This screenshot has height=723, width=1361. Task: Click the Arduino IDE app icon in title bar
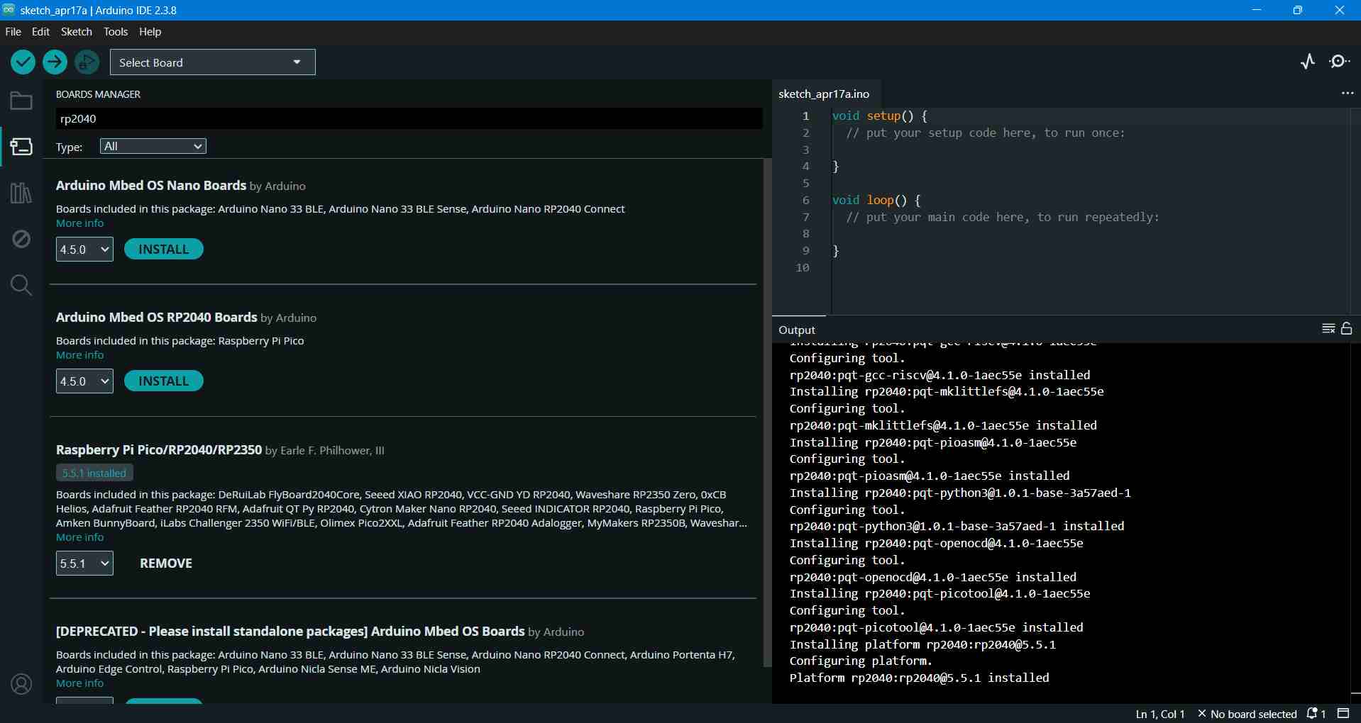tap(9, 10)
